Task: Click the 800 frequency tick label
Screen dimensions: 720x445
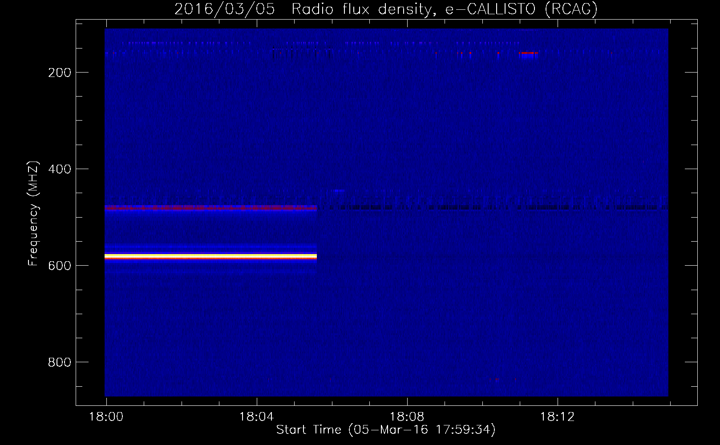Action: (60, 362)
